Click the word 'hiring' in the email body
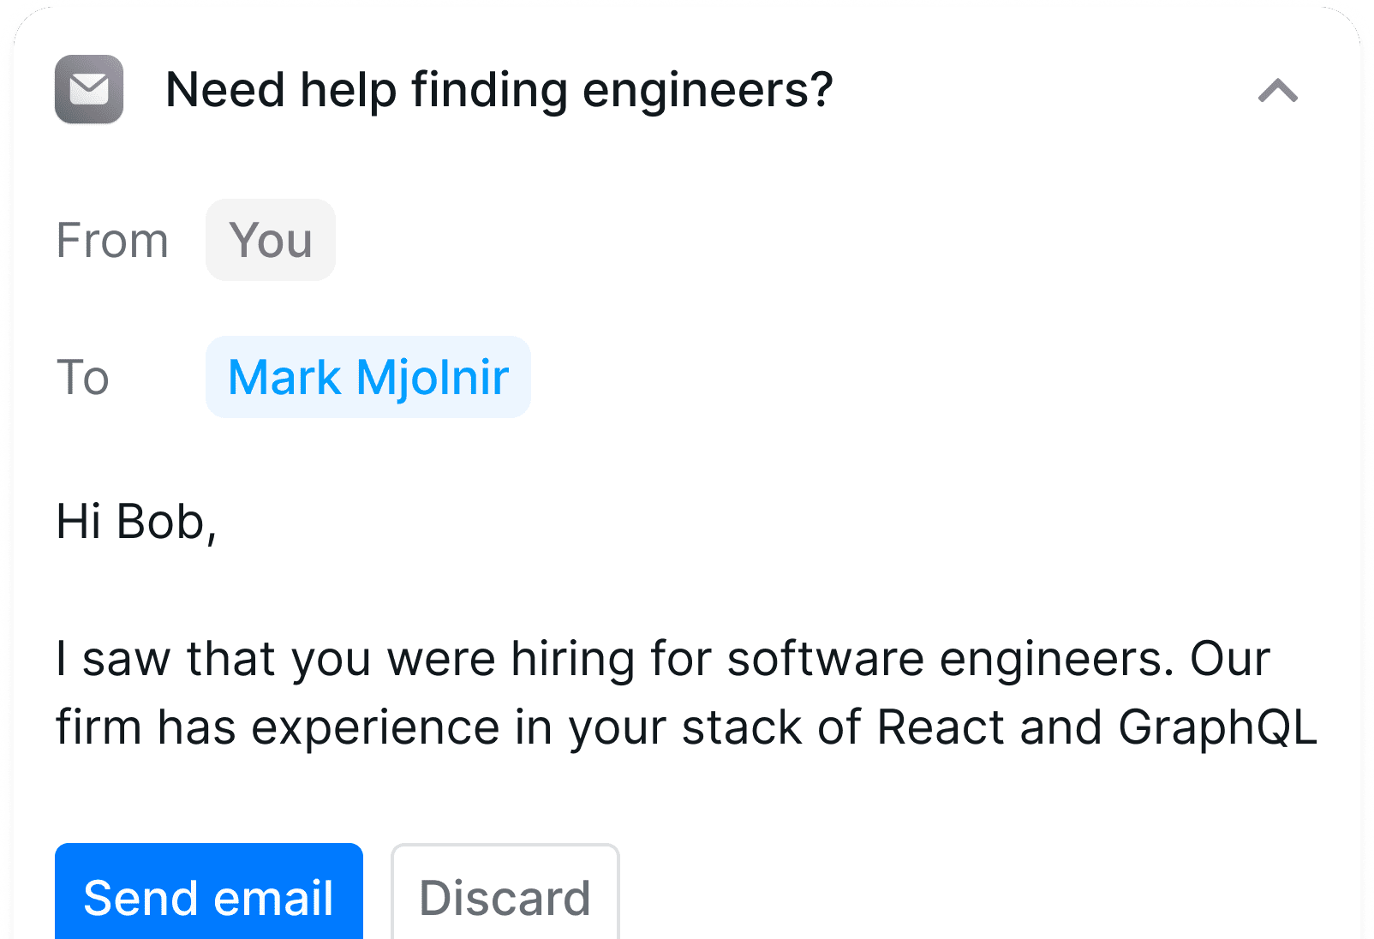 pos(573,659)
